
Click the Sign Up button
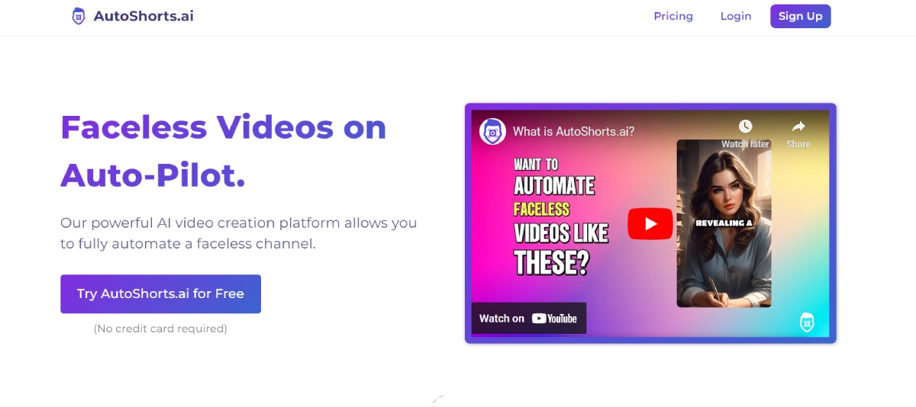coord(800,16)
